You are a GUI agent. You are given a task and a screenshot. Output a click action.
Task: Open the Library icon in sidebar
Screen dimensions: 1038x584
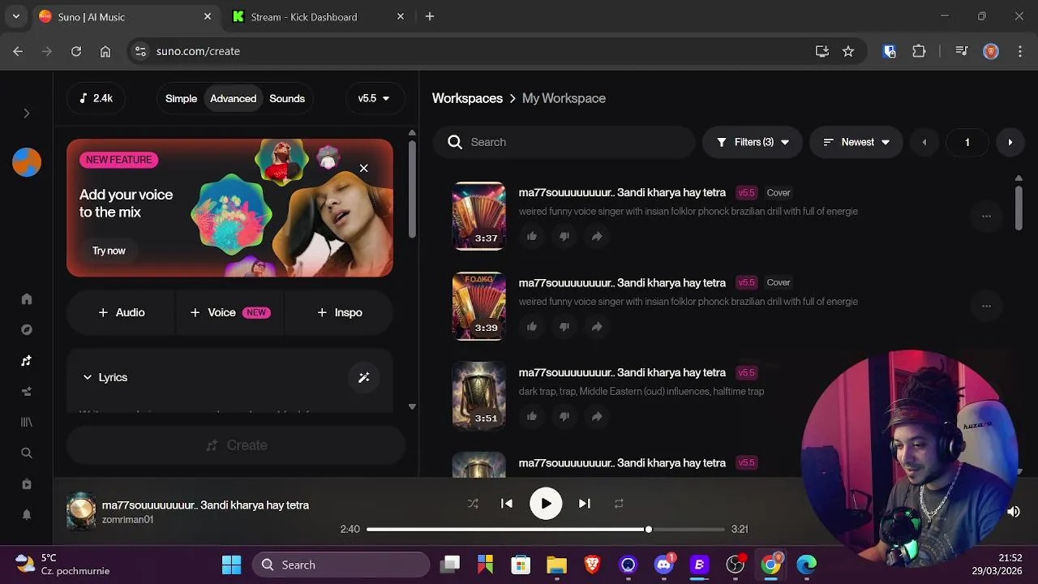coord(27,422)
